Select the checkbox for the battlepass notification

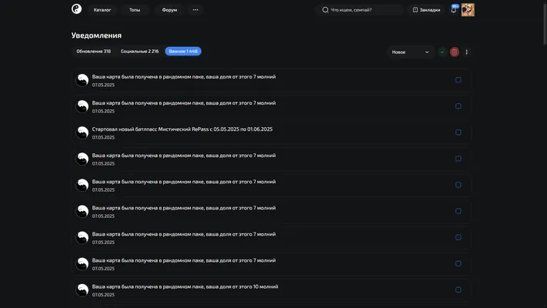point(458,132)
